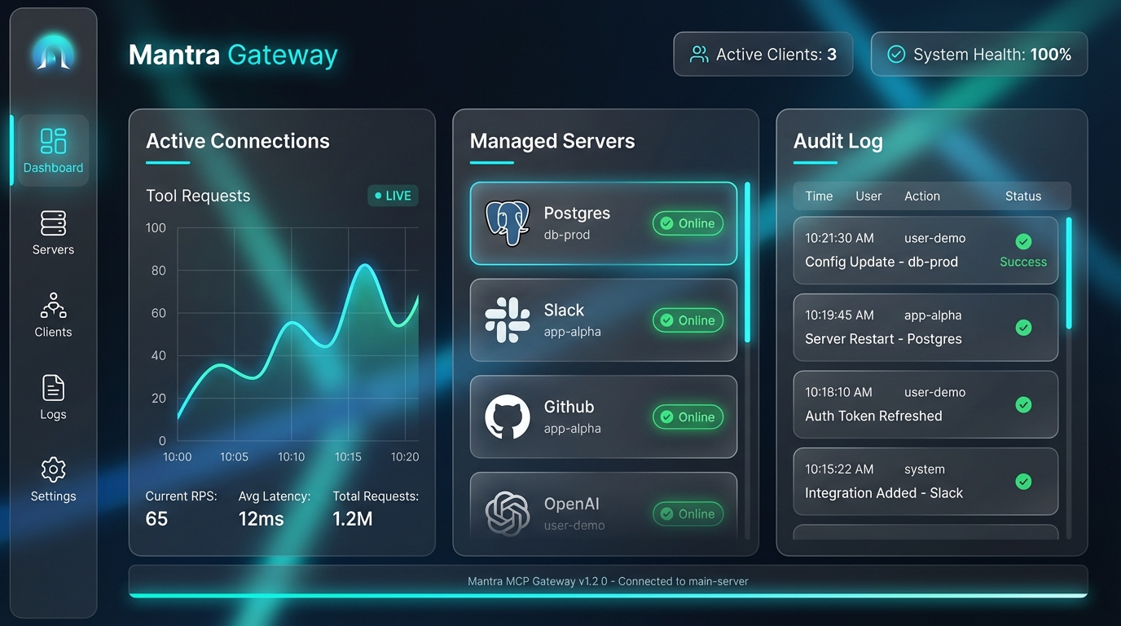Click the Github icon in Managed Servers
This screenshot has height=626, width=1121.
point(506,417)
